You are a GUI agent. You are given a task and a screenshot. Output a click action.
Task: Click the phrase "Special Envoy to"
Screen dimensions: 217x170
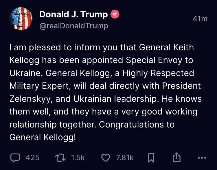point(159,60)
